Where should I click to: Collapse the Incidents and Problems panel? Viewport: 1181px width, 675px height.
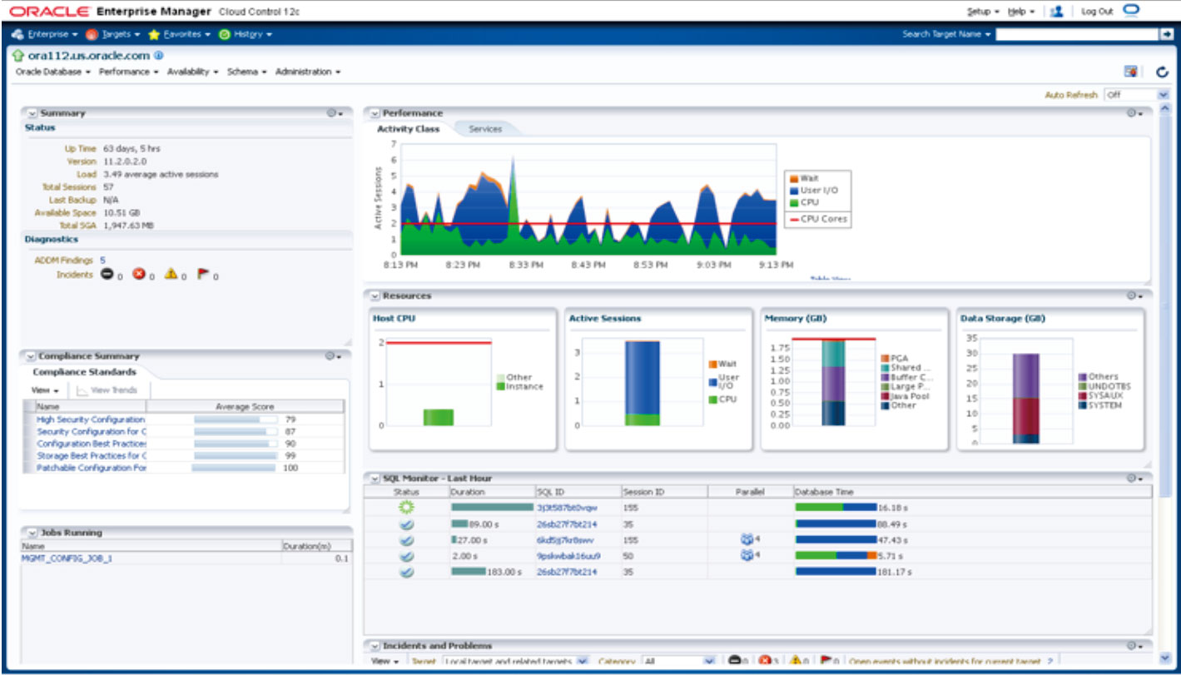coord(375,646)
